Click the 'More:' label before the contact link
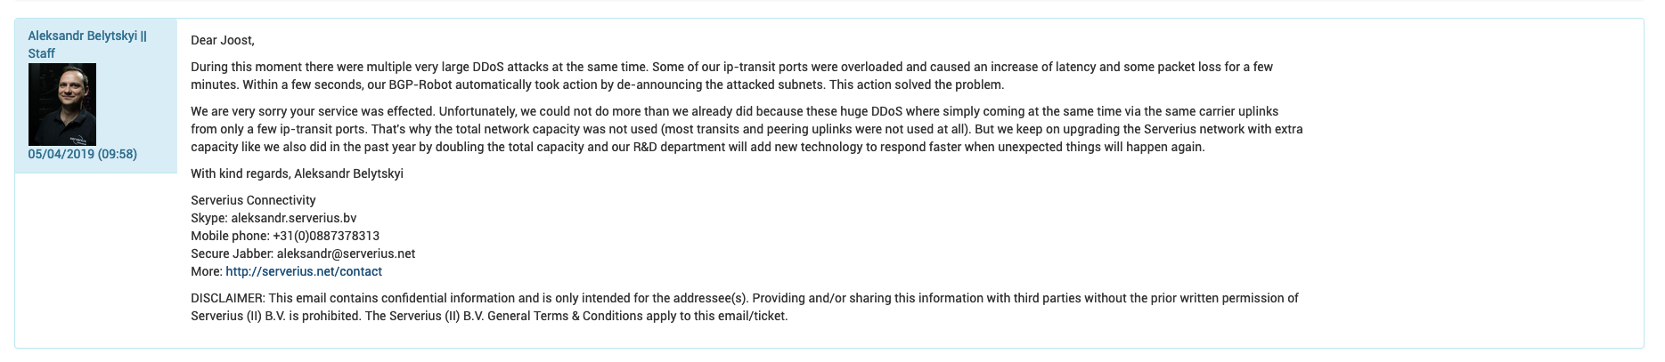The image size is (1665, 362). coord(206,271)
